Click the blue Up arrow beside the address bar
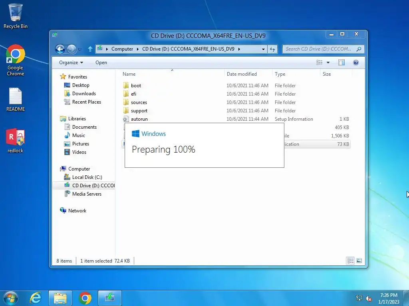 (x=90, y=49)
